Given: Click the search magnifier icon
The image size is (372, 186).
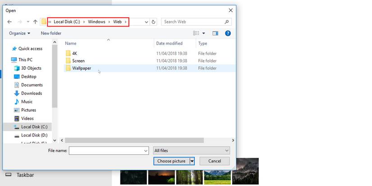Looking at the screenshot, I should pos(227,22).
